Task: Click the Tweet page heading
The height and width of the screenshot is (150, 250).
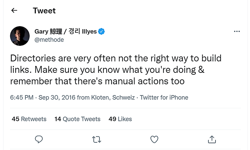Action: (x=44, y=11)
